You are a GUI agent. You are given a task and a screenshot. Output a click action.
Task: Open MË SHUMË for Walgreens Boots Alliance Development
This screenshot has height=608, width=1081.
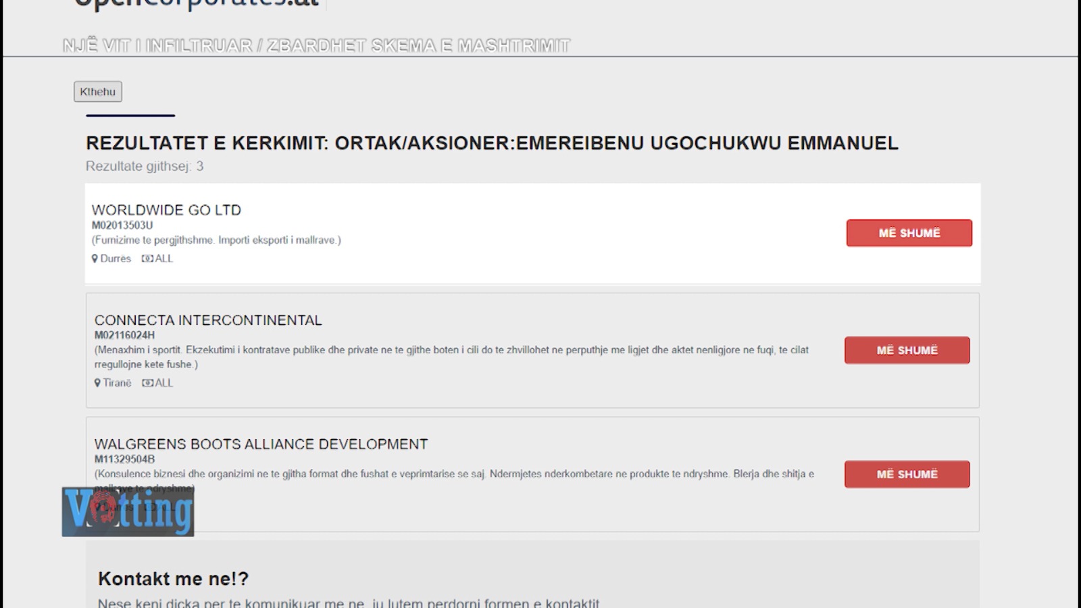(x=907, y=474)
